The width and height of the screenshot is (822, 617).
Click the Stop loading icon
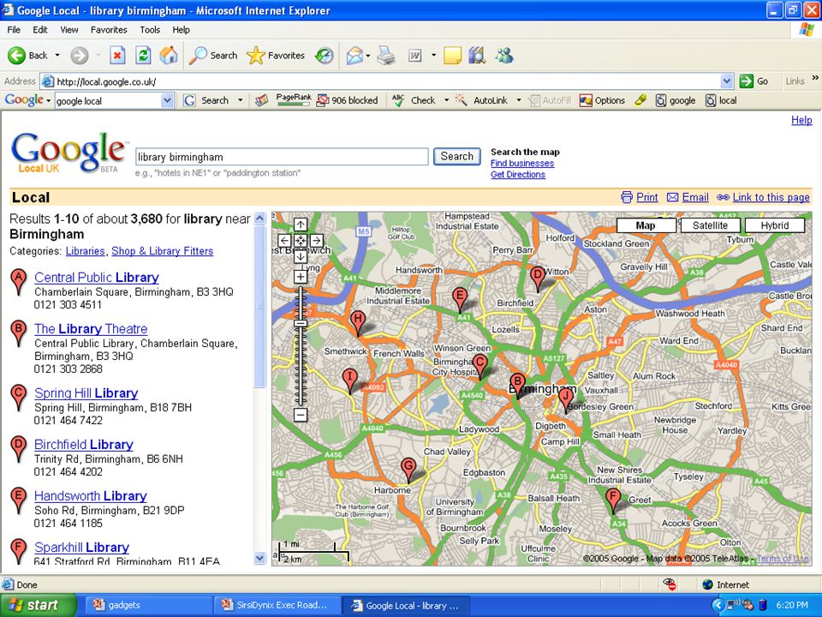click(x=117, y=55)
